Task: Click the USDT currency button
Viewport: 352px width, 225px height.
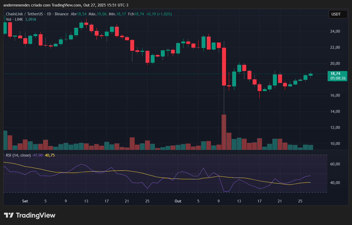Action: (x=338, y=14)
